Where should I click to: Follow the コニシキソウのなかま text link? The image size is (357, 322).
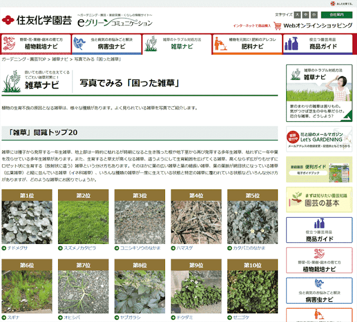click(140, 248)
